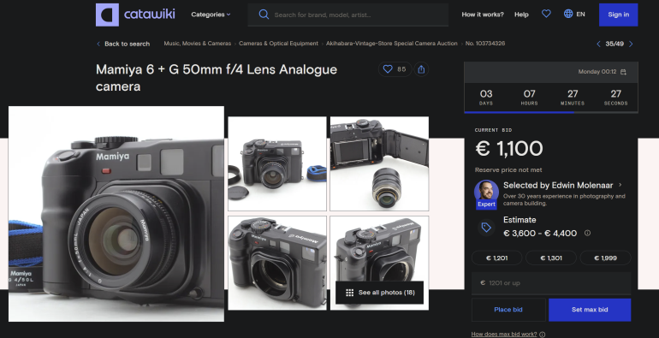Open thumbnail of camera with lens hood and cap
The image size is (659, 338).
click(x=277, y=163)
